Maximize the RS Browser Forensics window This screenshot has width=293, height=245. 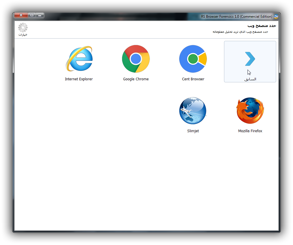pos(32,15)
